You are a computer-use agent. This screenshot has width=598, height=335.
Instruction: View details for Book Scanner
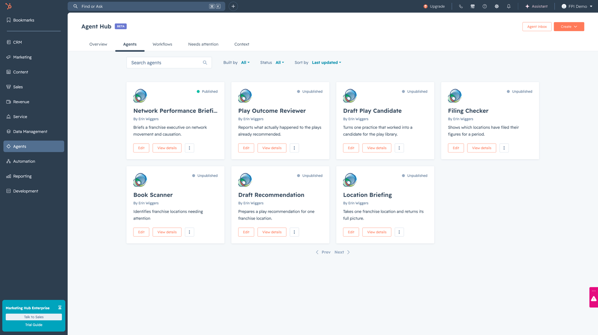pyautogui.click(x=167, y=232)
